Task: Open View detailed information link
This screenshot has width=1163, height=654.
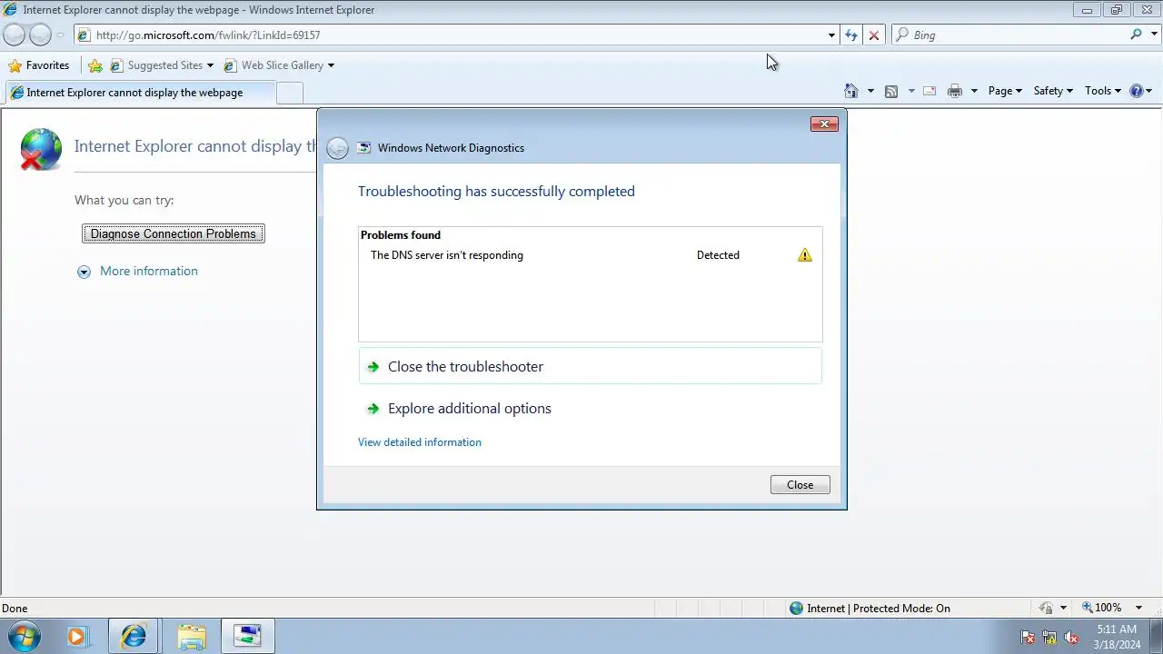Action: pos(420,442)
